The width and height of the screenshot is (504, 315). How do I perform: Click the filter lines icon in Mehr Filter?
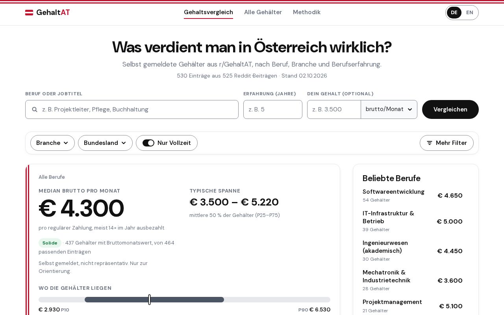tap(430, 143)
